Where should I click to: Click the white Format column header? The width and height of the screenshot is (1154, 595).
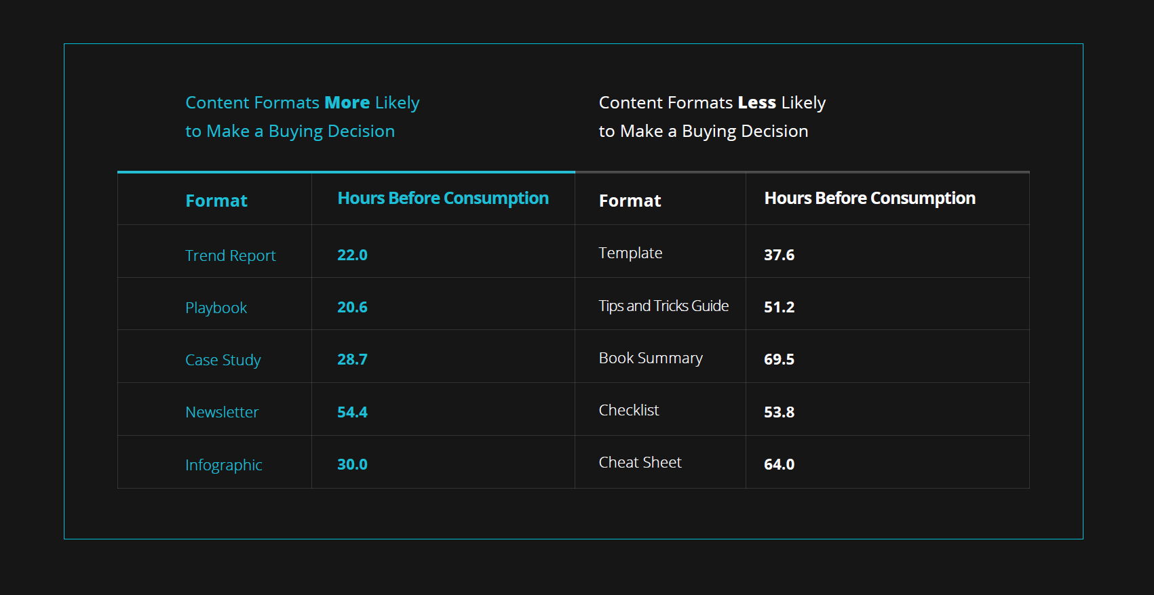click(630, 201)
